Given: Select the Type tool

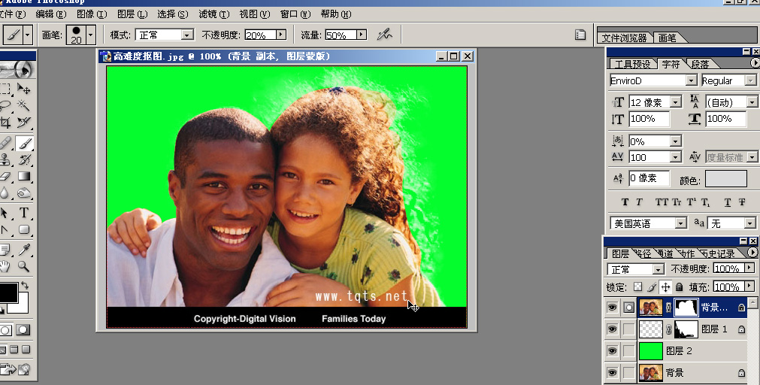Looking at the screenshot, I should [x=24, y=213].
